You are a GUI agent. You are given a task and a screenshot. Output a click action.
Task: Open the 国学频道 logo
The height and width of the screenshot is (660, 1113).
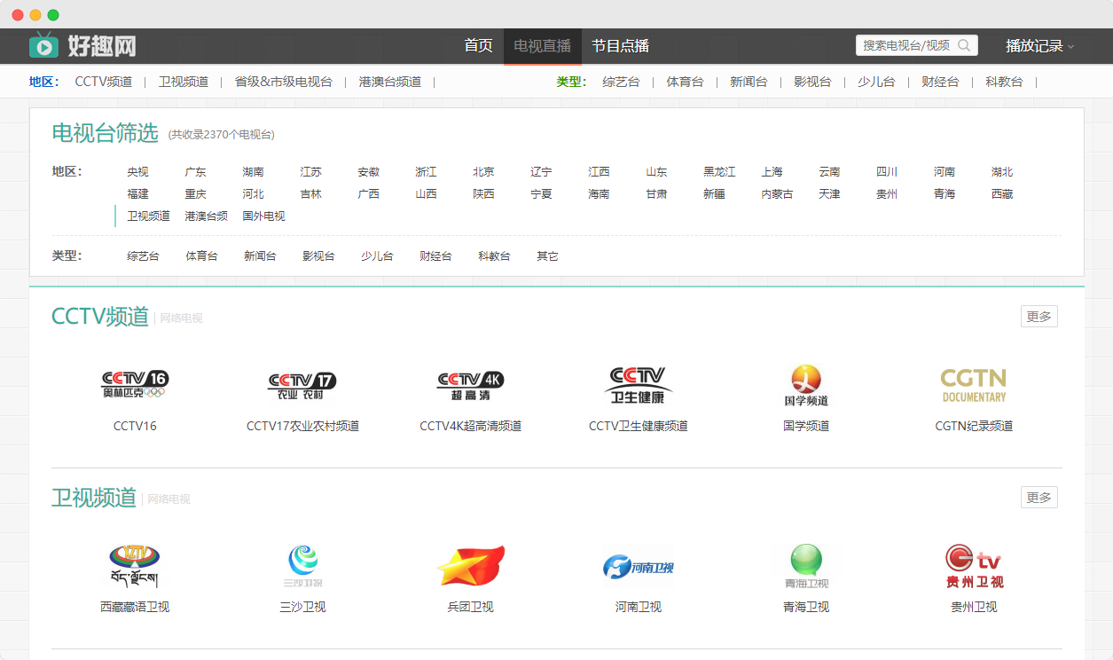(x=806, y=385)
